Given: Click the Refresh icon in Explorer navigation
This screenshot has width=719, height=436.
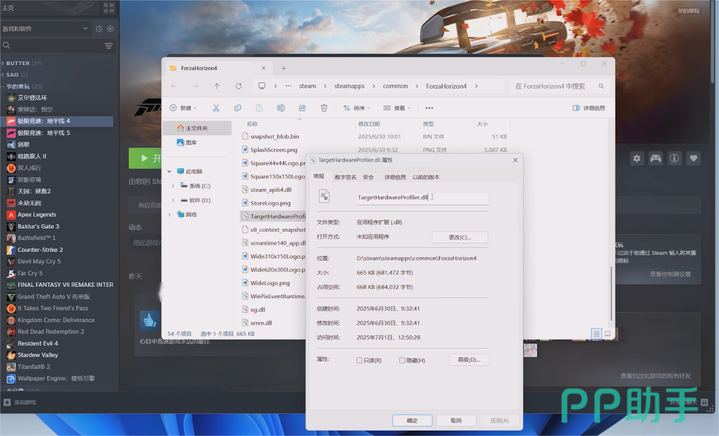Looking at the screenshot, I should 238,86.
